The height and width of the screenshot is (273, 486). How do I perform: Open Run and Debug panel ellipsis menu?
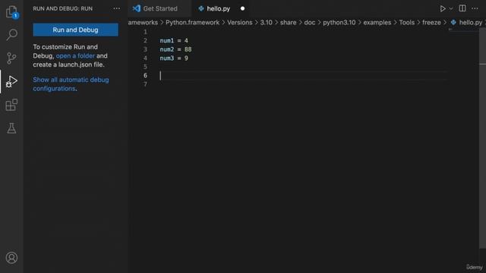point(116,8)
